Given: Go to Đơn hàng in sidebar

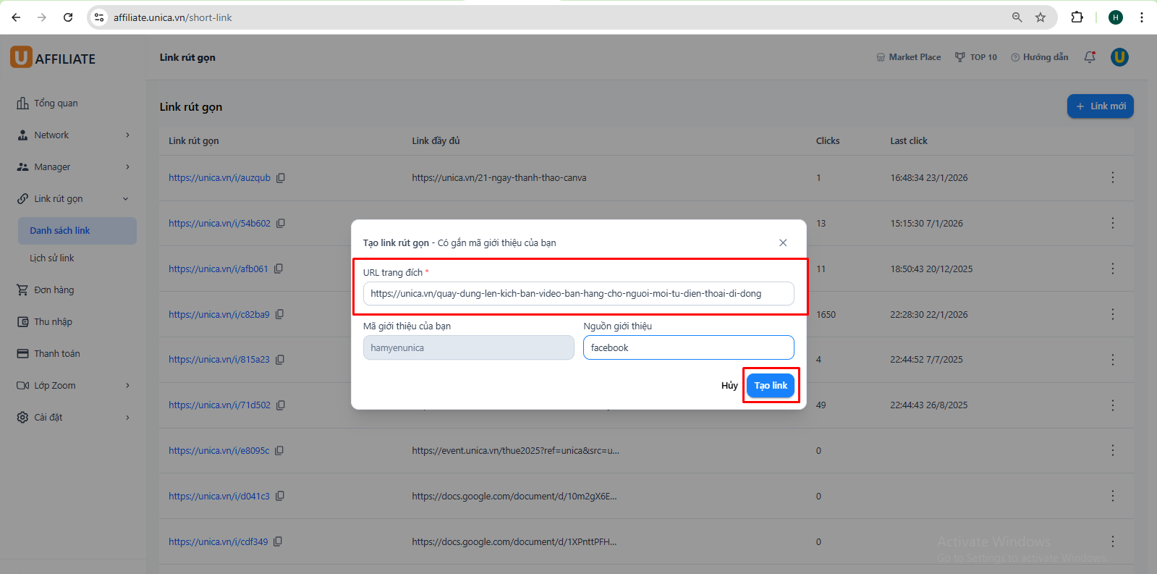Looking at the screenshot, I should (54, 290).
